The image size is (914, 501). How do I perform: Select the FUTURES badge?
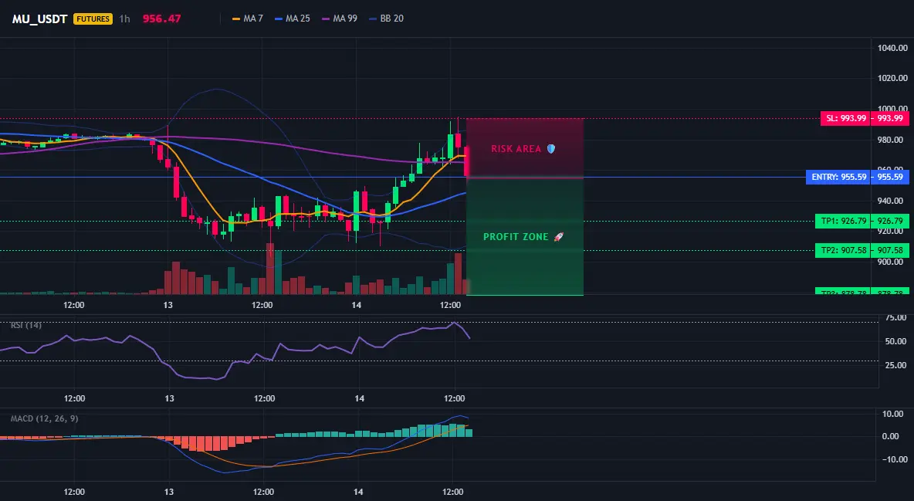click(x=93, y=19)
